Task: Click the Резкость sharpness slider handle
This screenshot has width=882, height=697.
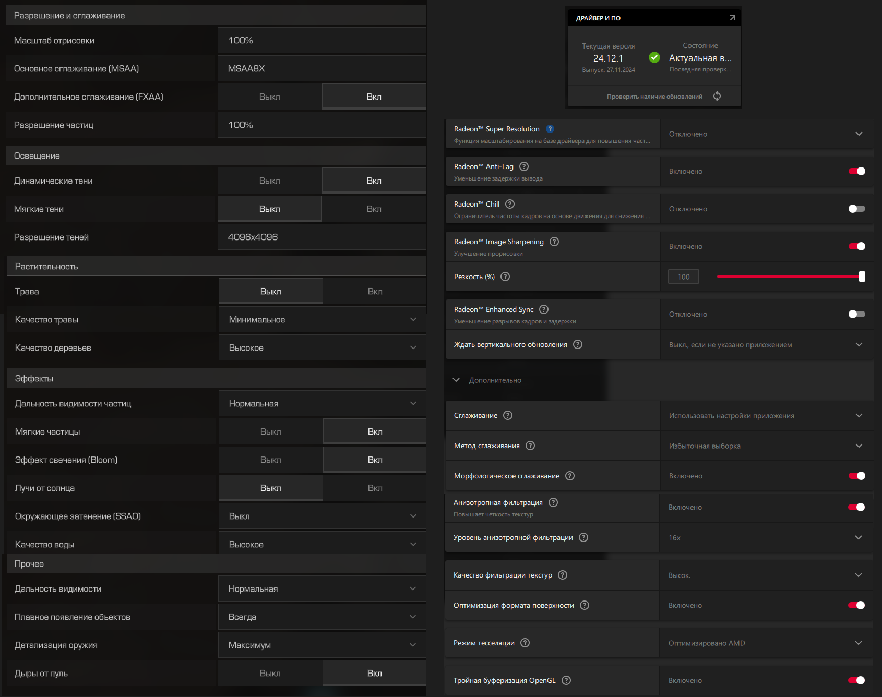Action: point(862,277)
